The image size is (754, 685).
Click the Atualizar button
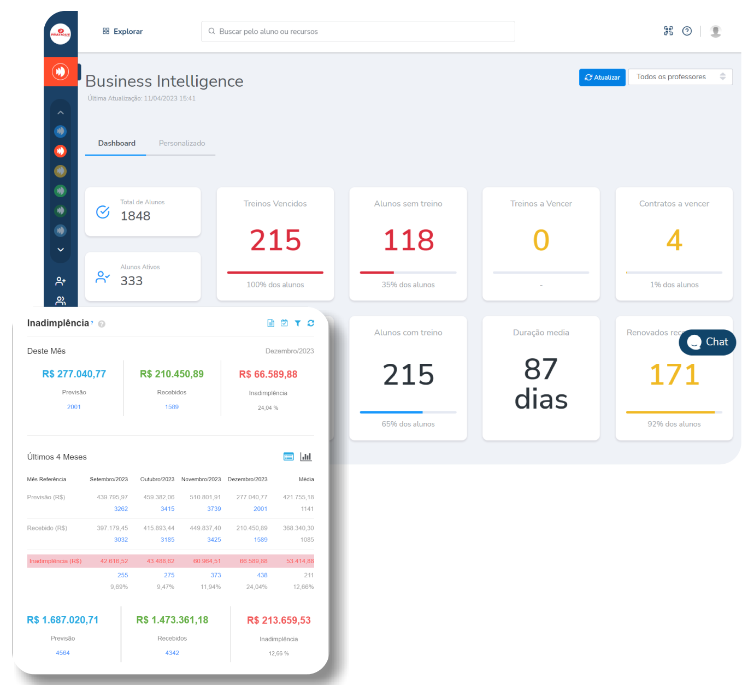click(x=602, y=78)
